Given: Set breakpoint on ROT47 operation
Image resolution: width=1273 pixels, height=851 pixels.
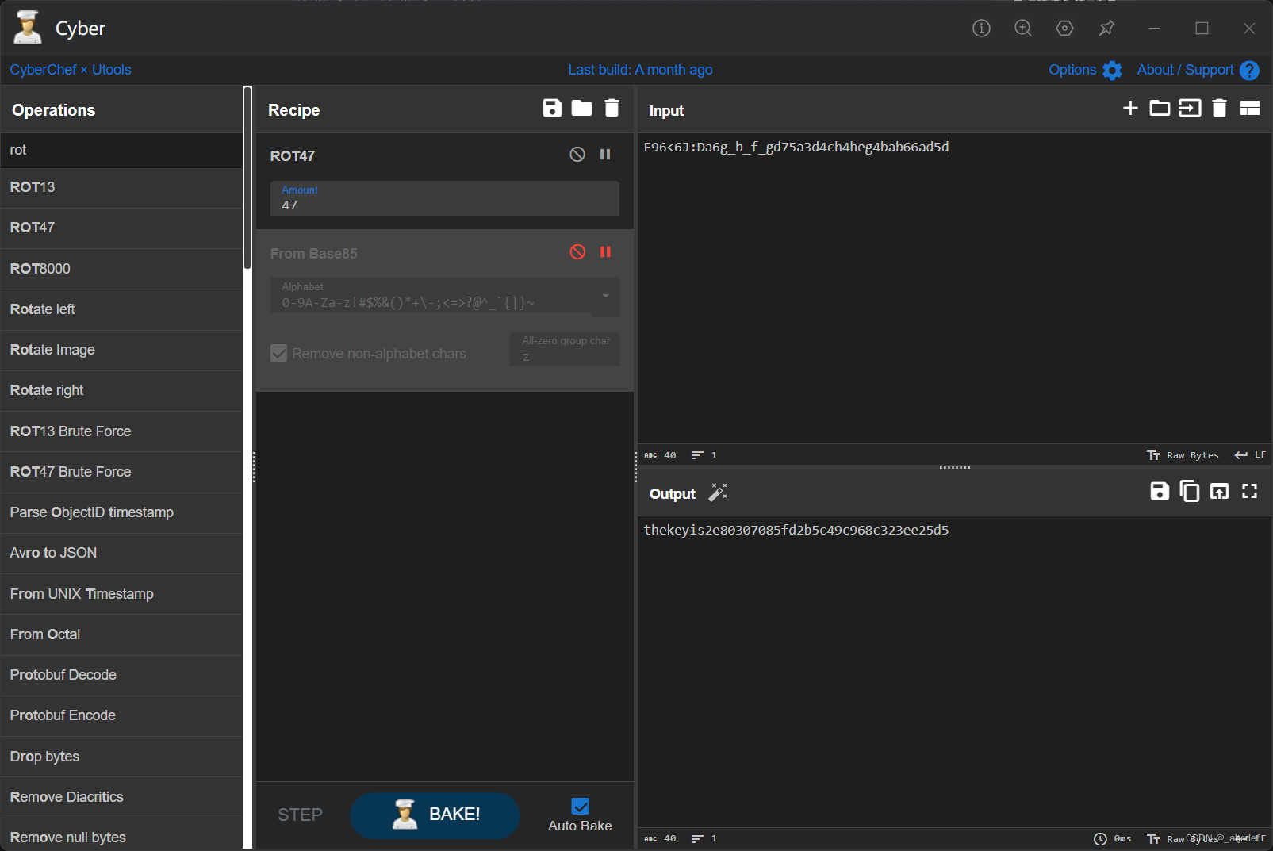Looking at the screenshot, I should pyautogui.click(x=605, y=155).
